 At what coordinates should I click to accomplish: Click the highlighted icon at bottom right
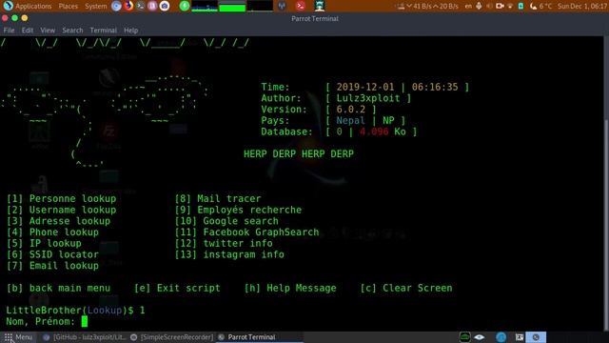(537, 337)
